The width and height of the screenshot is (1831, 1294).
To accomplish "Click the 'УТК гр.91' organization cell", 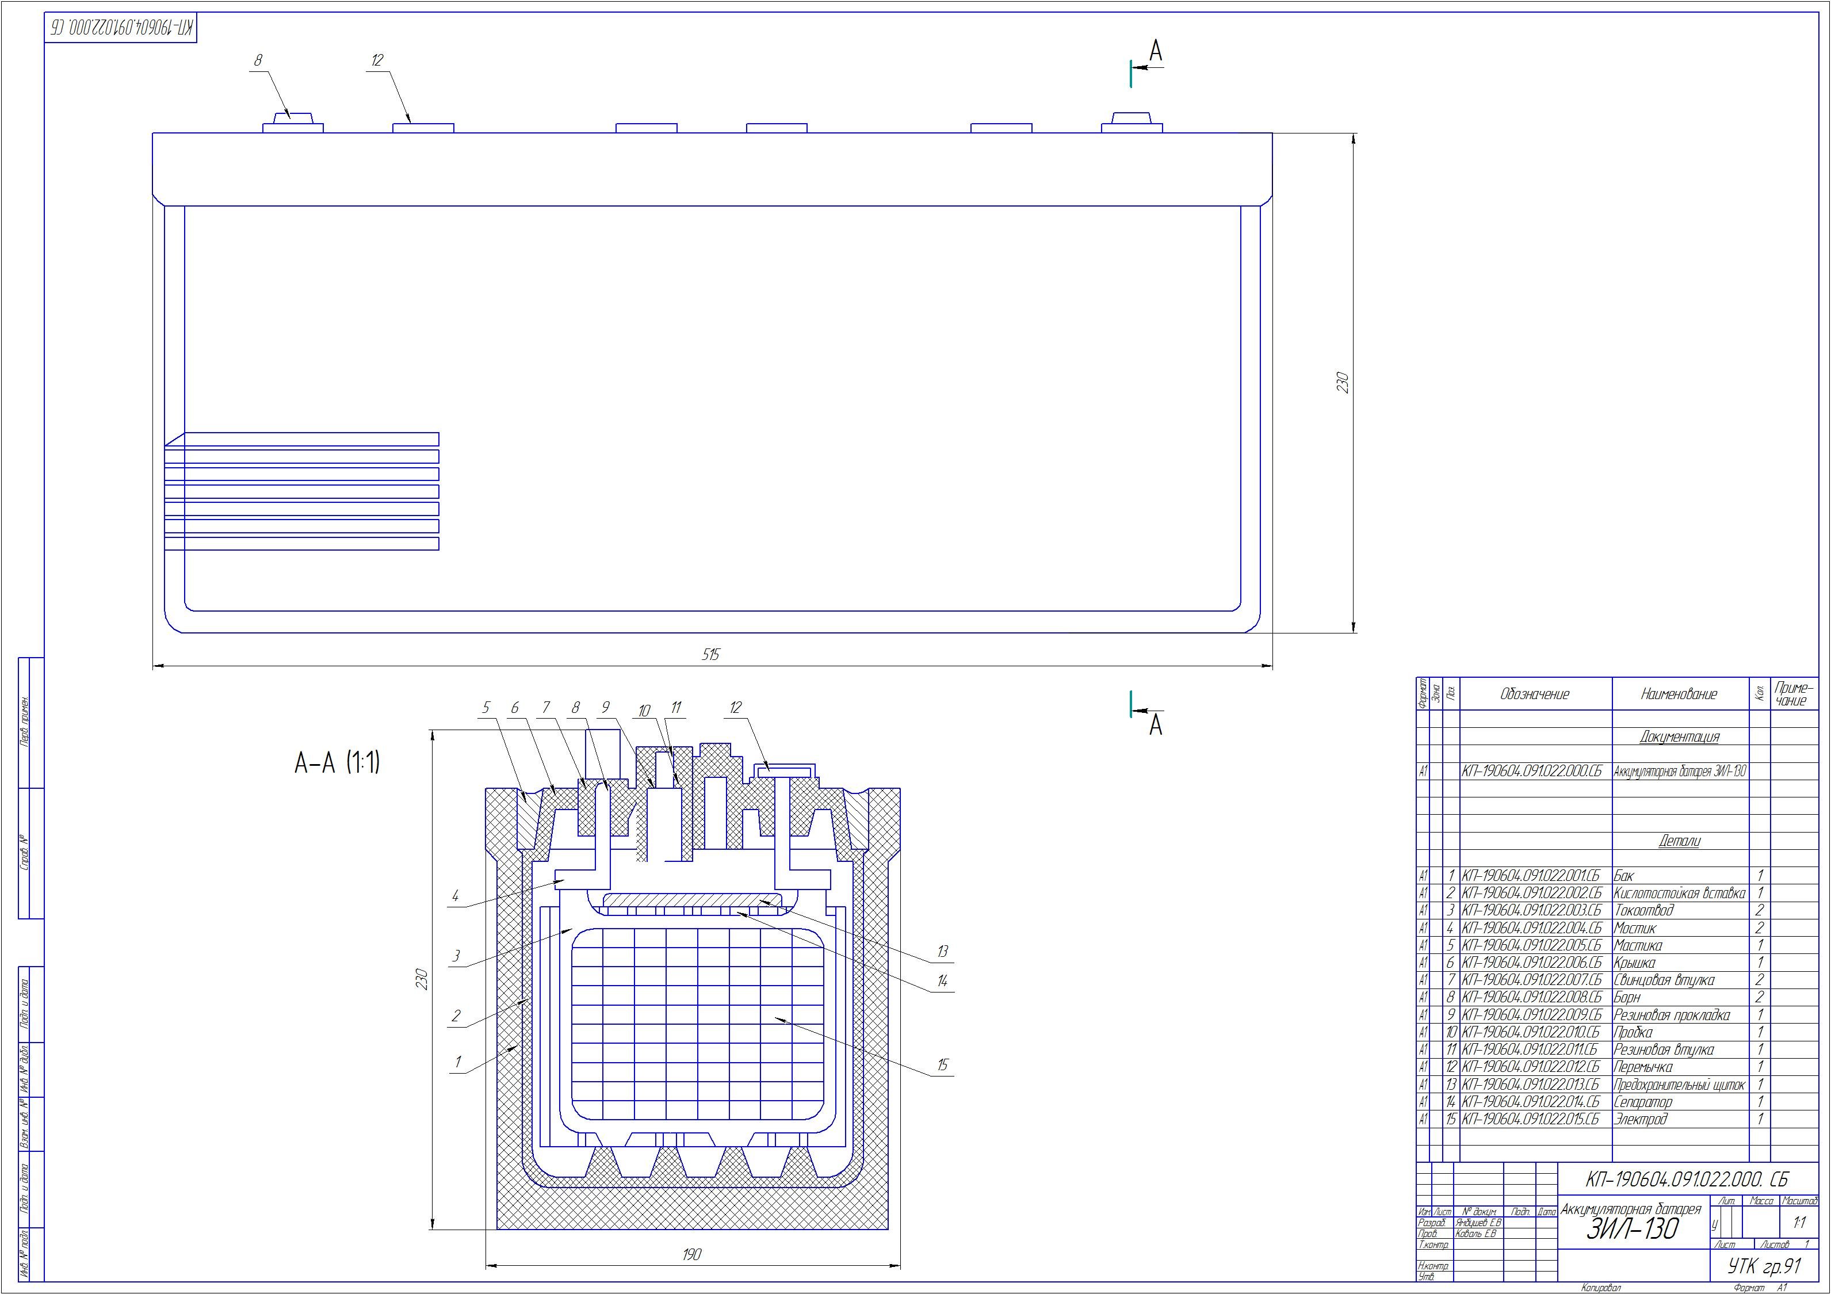I will tap(1764, 1267).
